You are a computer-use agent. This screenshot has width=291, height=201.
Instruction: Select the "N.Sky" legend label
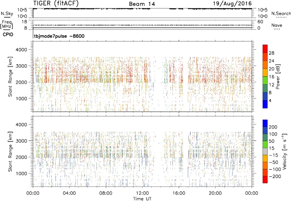[7, 13]
